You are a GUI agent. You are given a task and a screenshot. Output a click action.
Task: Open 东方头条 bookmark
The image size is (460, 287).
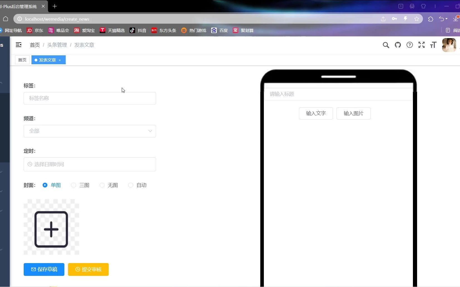[x=164, y=30]
